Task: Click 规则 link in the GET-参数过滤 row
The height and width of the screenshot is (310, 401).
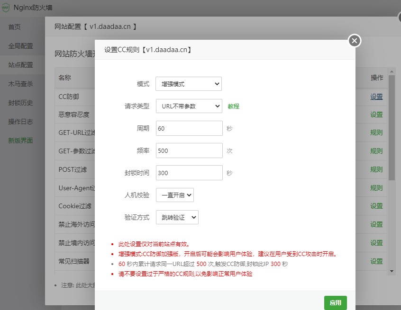Action: (376, 151)
